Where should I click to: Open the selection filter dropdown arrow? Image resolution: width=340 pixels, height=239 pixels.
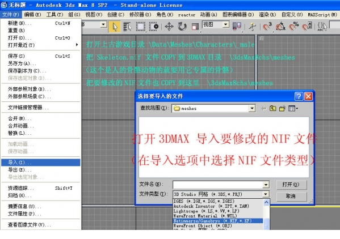[103, 24]
